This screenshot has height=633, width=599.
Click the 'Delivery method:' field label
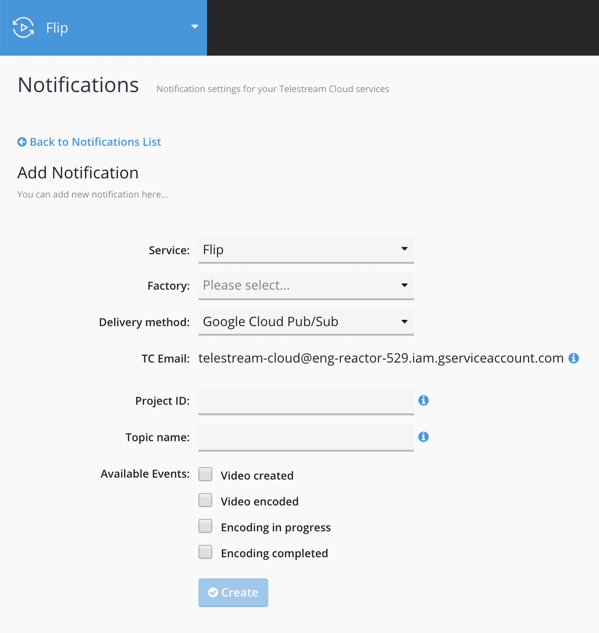tap(144, 322)
